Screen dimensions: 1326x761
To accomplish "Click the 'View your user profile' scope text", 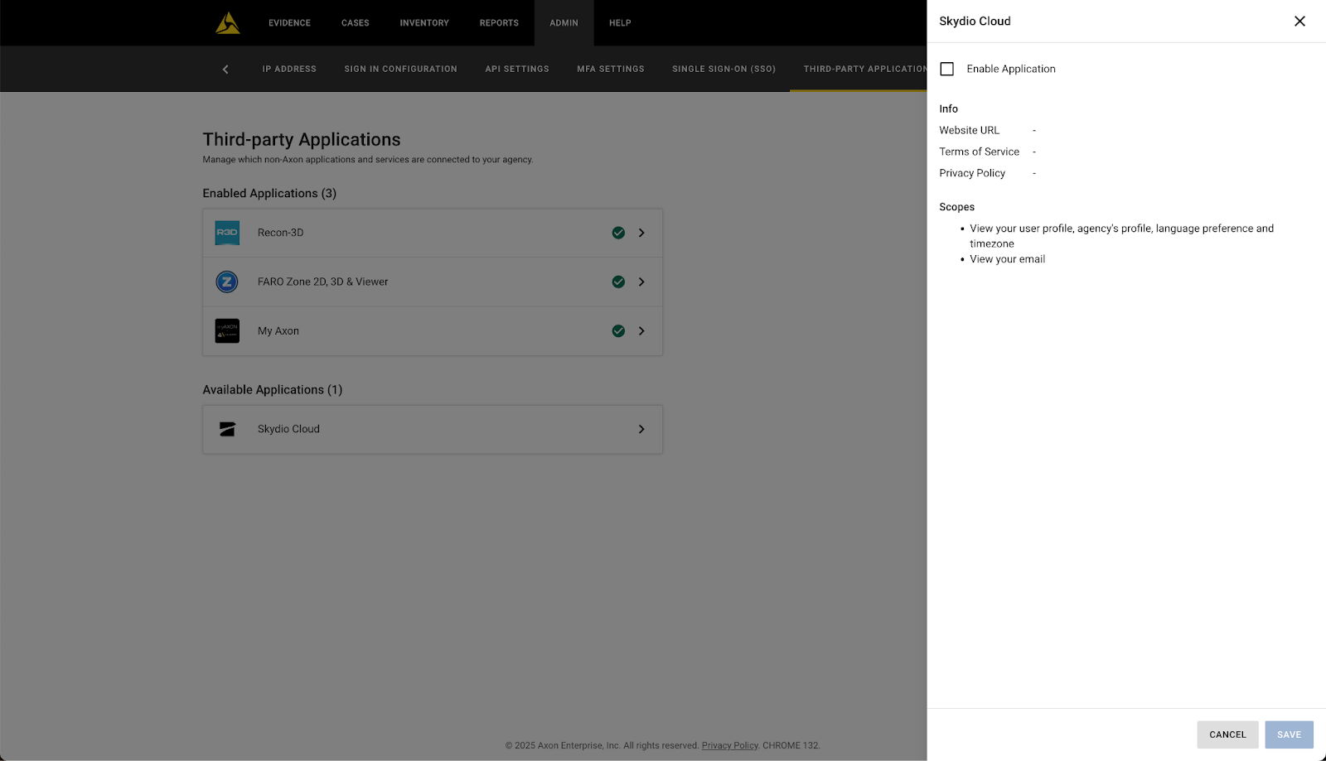I will 1122,236.
